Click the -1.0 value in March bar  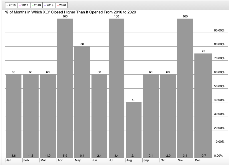[48, 156]
